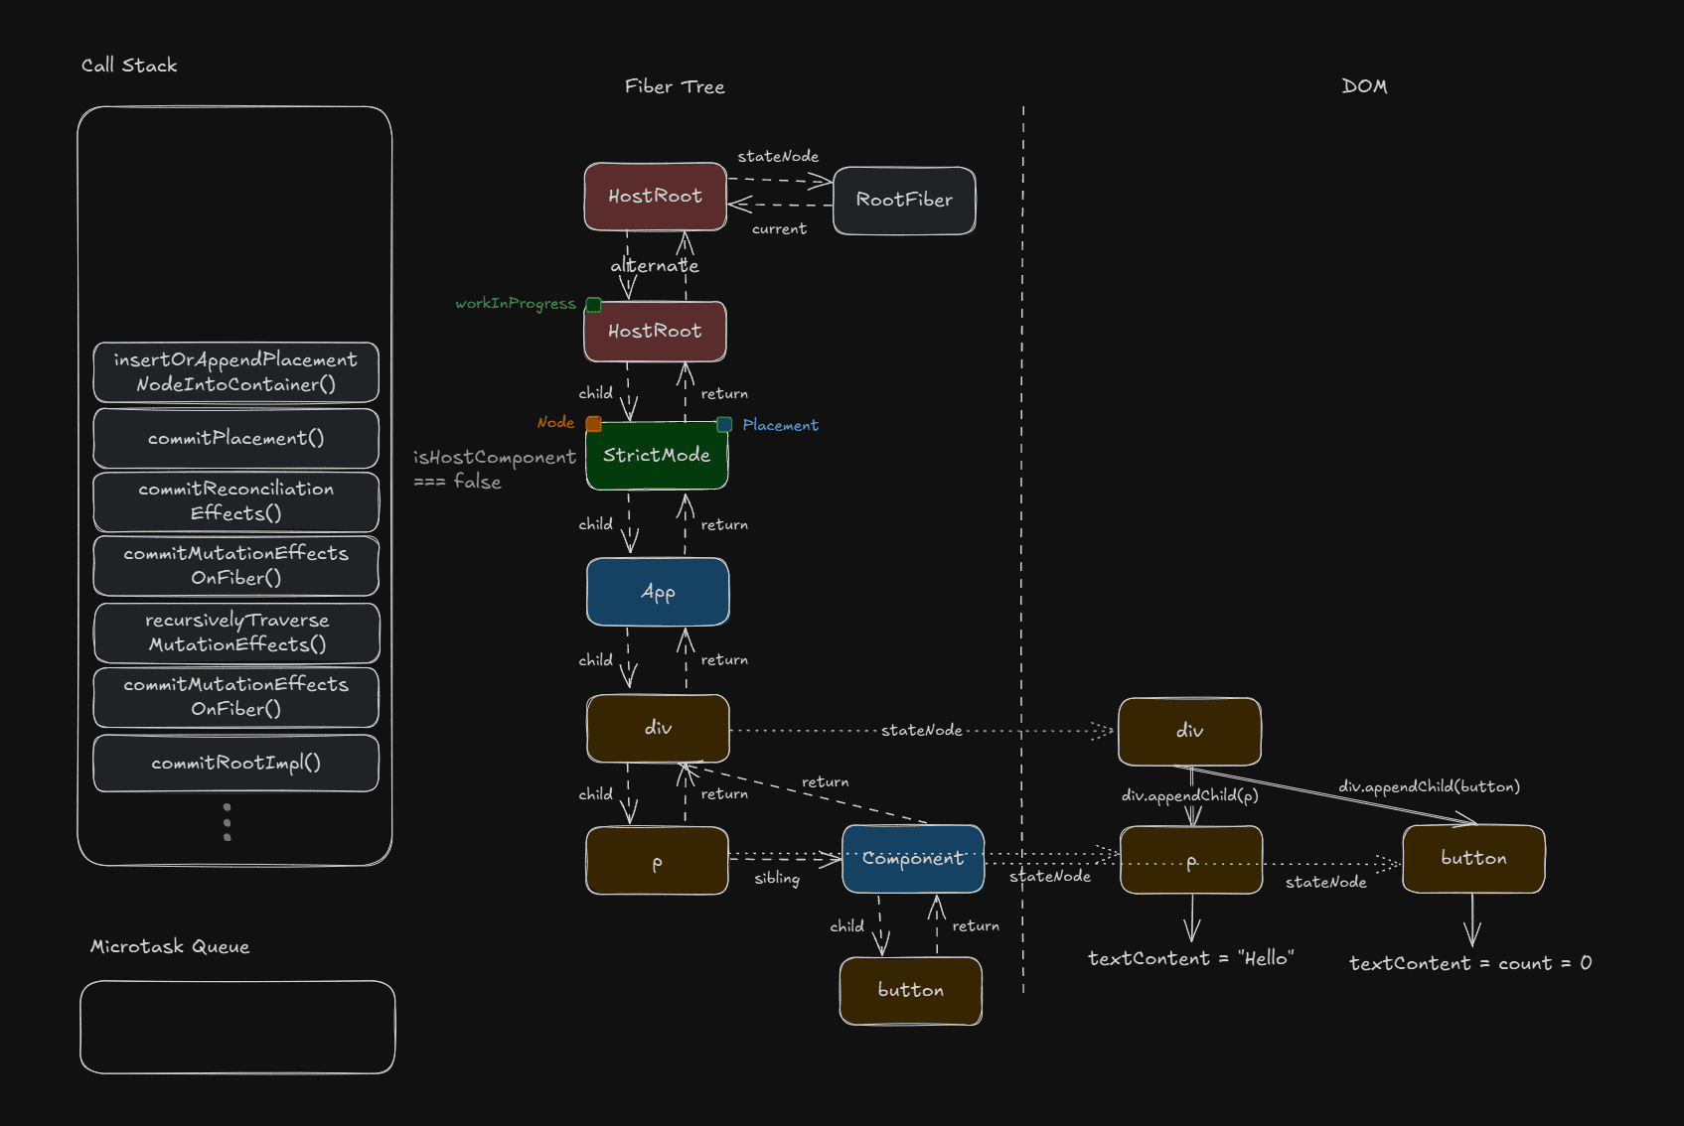The height and width of the screenshot is (1126, 1684).
Task: Click the "Fiber Tree" heading
Action: pos(675,87)
